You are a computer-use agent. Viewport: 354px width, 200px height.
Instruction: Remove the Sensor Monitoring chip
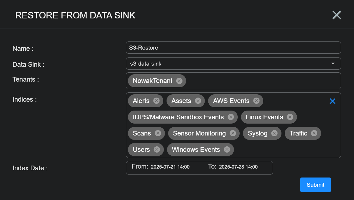point(233,133)
